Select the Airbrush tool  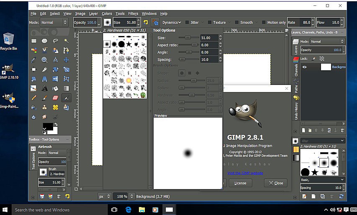66,98
